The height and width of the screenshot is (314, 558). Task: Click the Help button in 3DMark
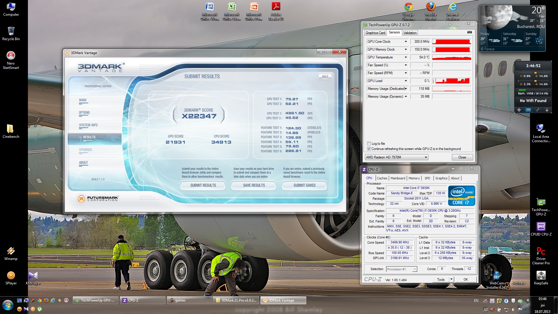coord(325,76)
